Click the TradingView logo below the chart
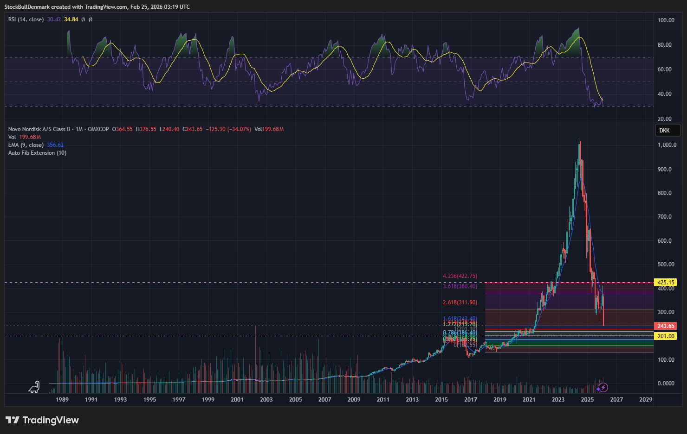 (42, 420)
